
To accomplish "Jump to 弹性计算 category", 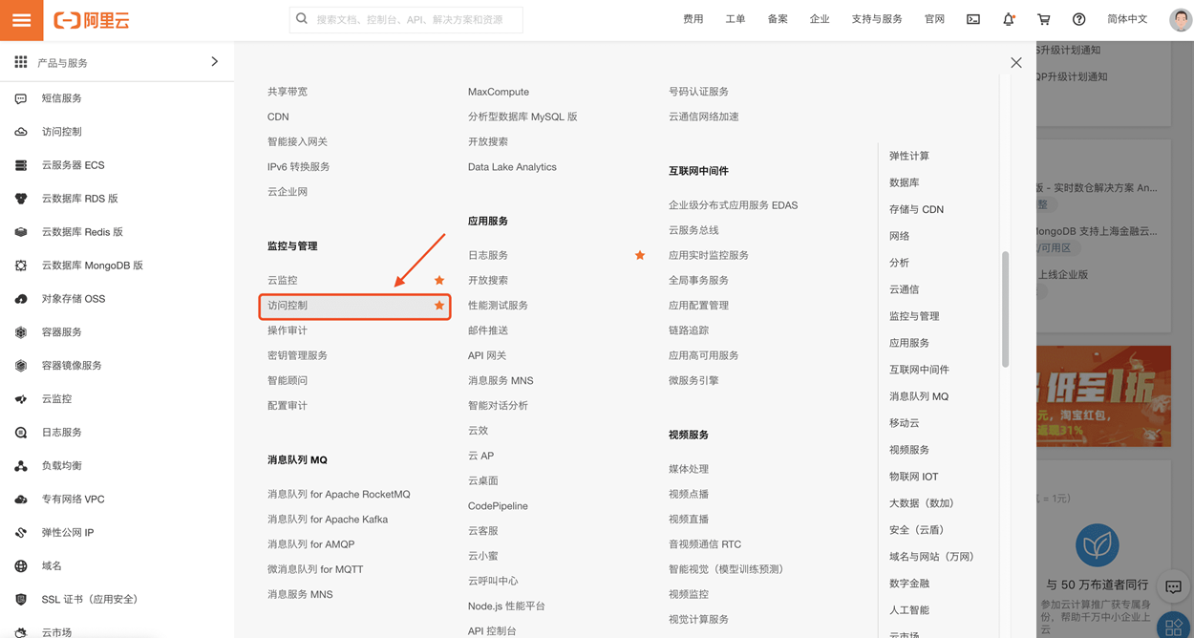I will pyautogui.click(x=909, y=156).
